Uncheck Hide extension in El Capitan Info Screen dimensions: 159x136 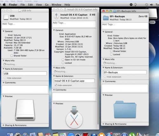[55, 85]
